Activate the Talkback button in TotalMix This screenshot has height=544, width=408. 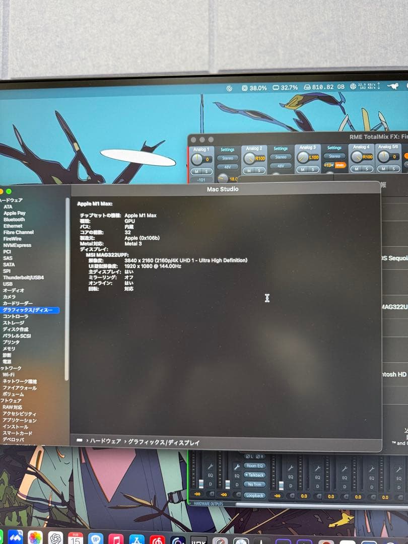pyautogui.click(x=255, y=474)
